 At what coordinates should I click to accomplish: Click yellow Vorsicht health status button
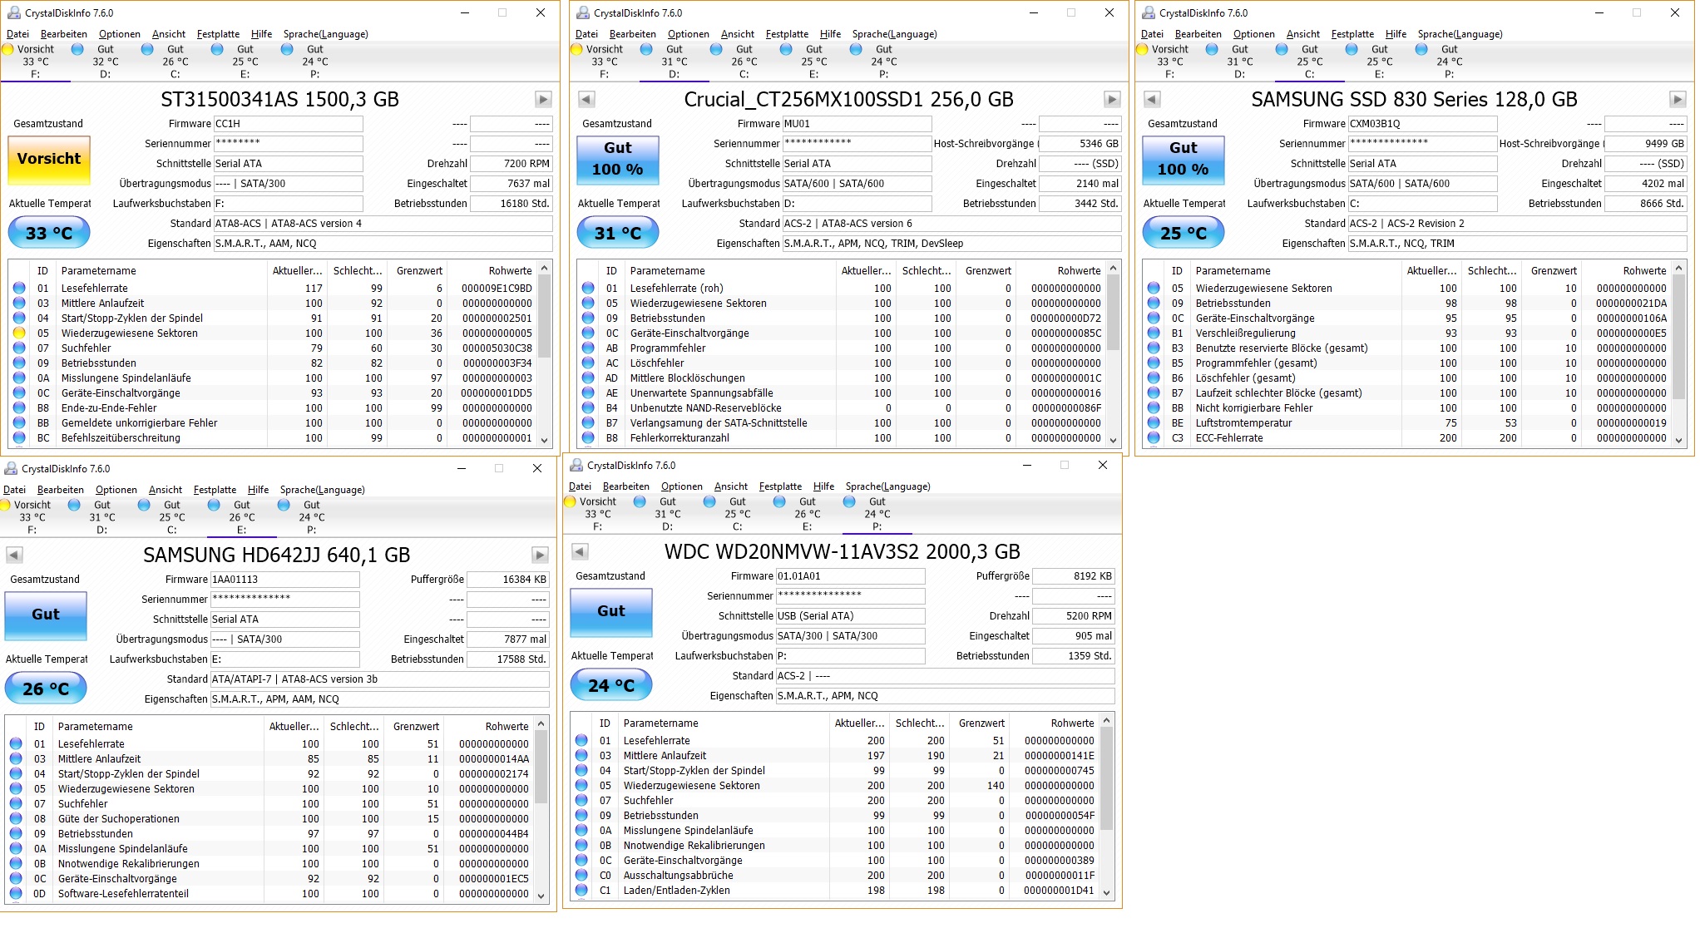pos(49,160)
